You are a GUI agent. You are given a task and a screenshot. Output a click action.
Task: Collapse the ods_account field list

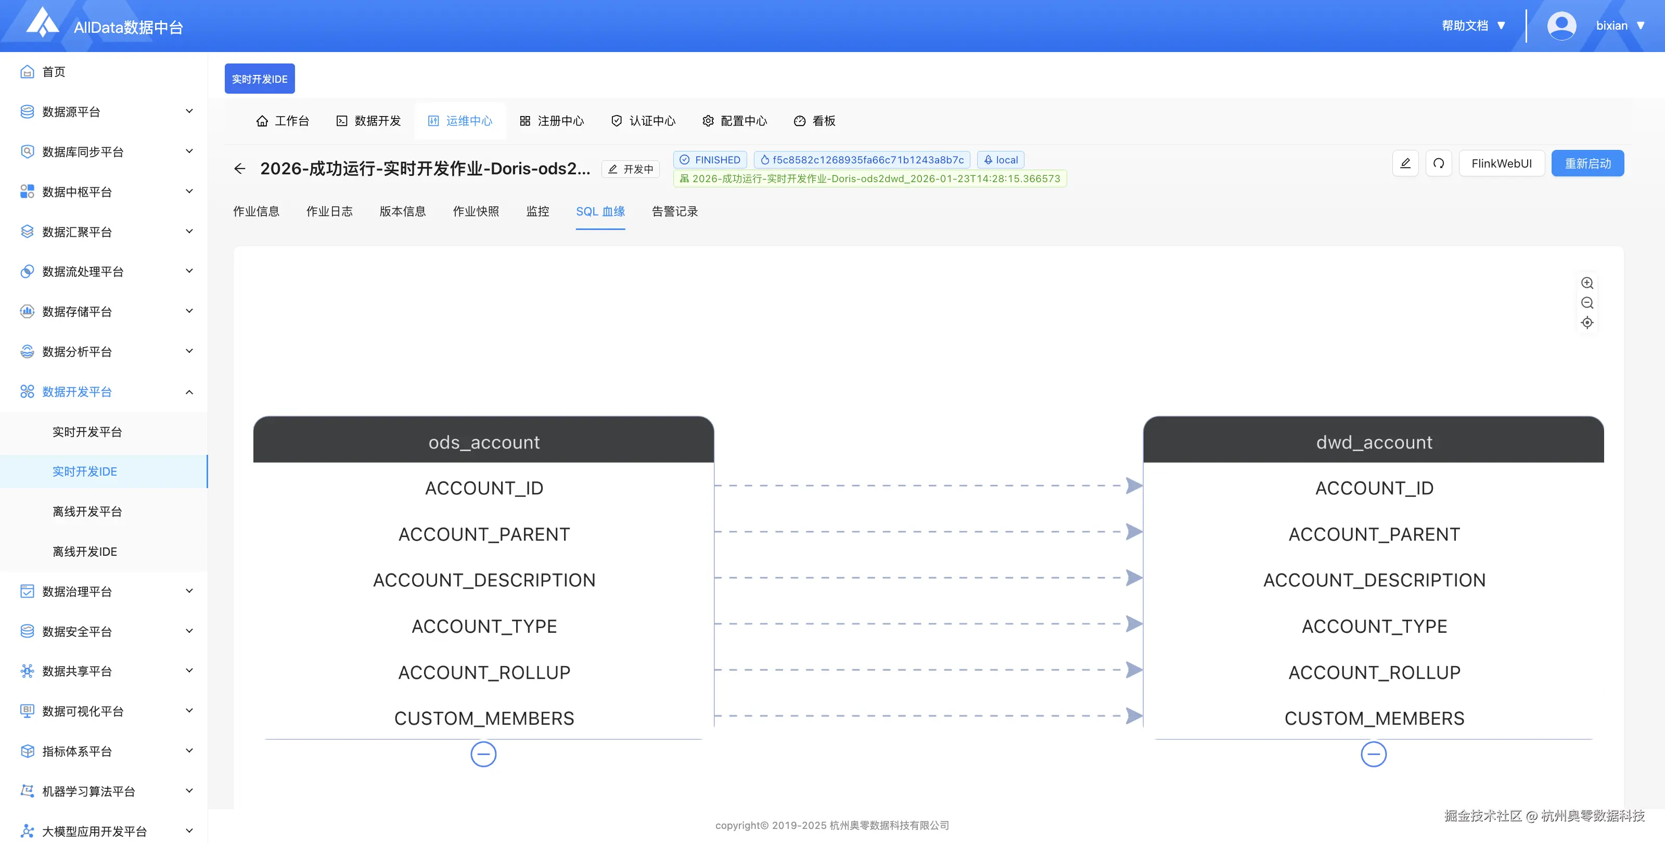pos(483,754)
